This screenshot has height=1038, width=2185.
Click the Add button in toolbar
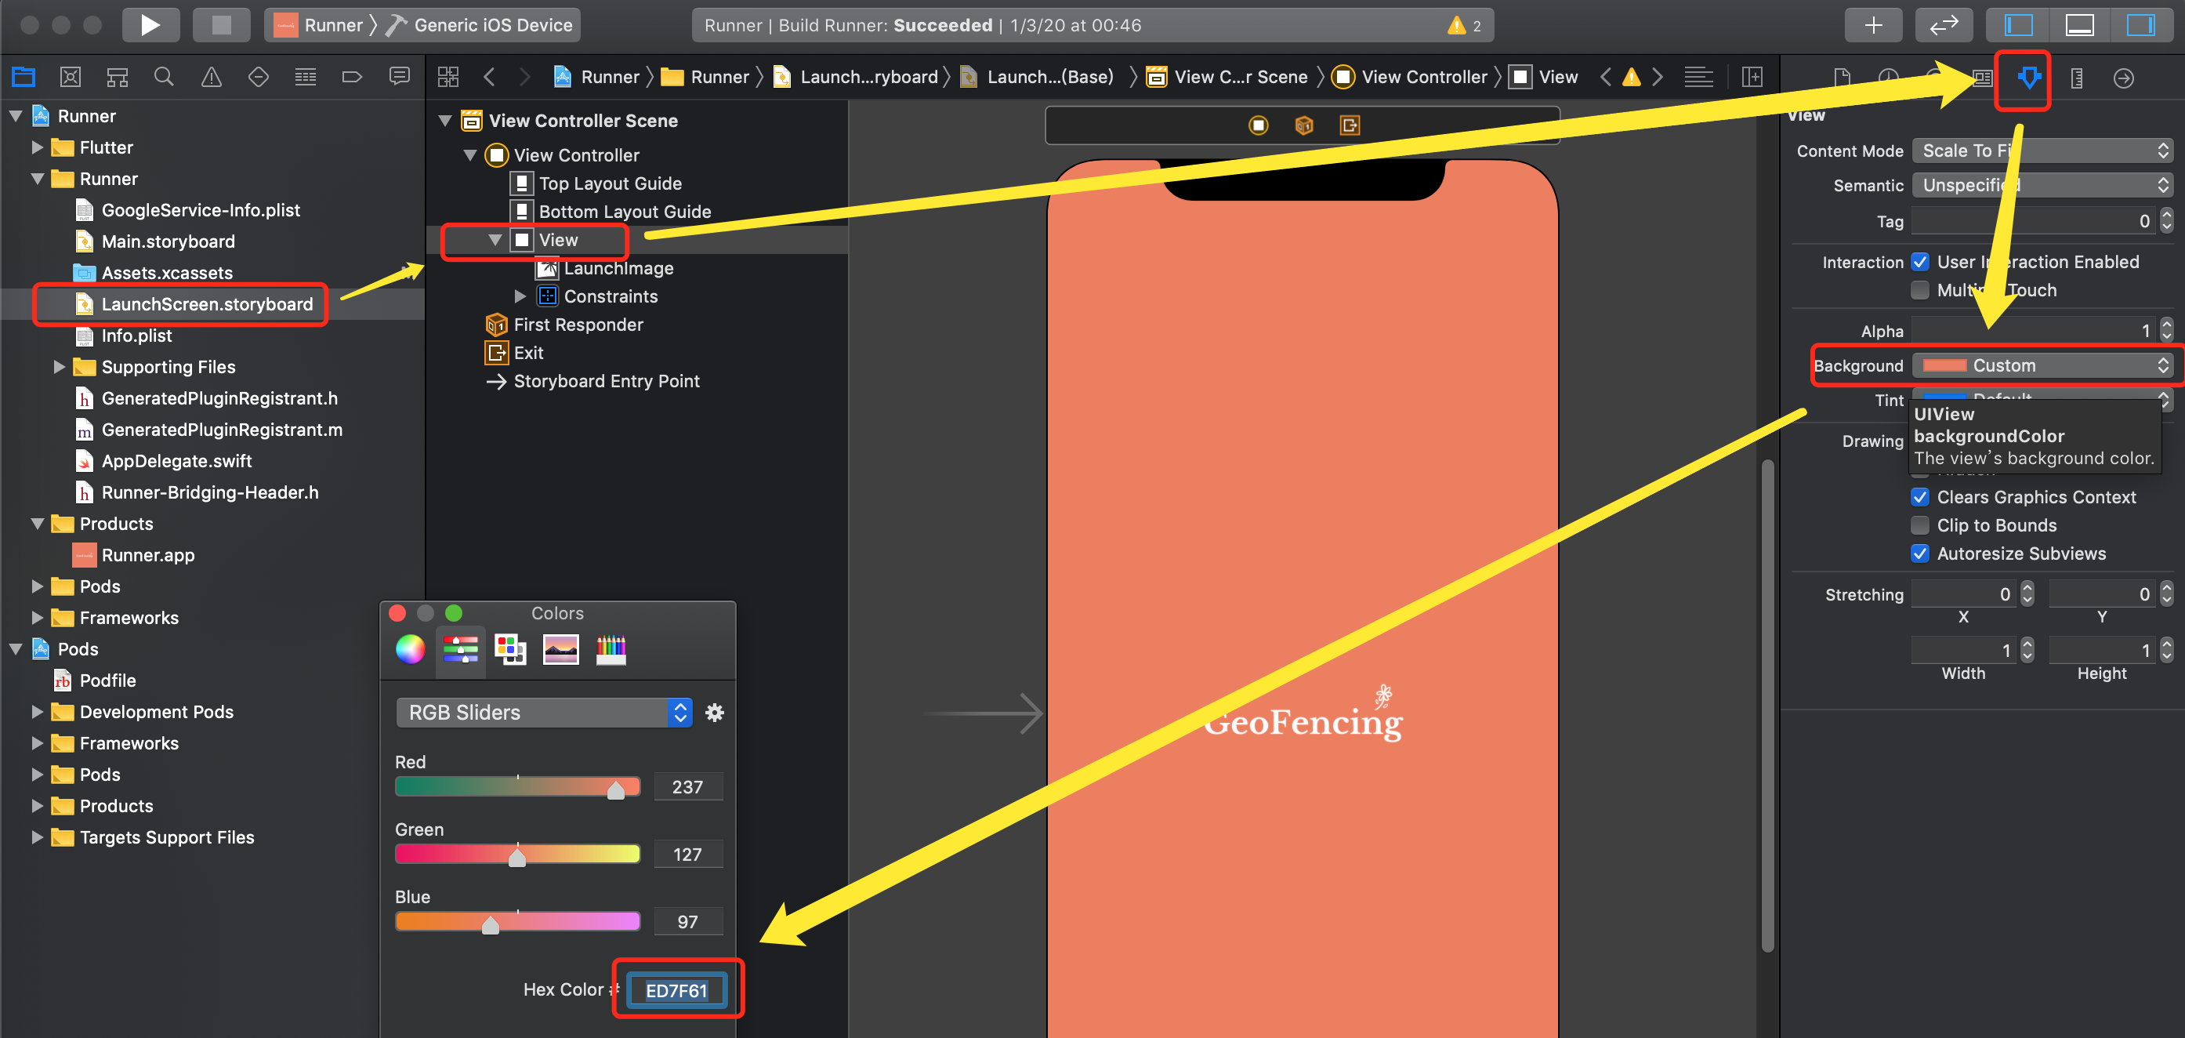coord(1874,25)
